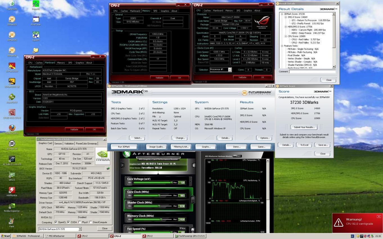Collapse 3DMark Score tree node
The width and height of the screenshot is (383, 239).
pos(283,14)
